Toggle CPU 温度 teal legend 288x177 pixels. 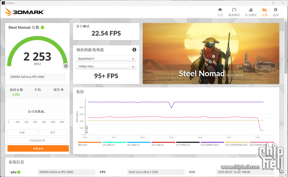click(114, 144)
